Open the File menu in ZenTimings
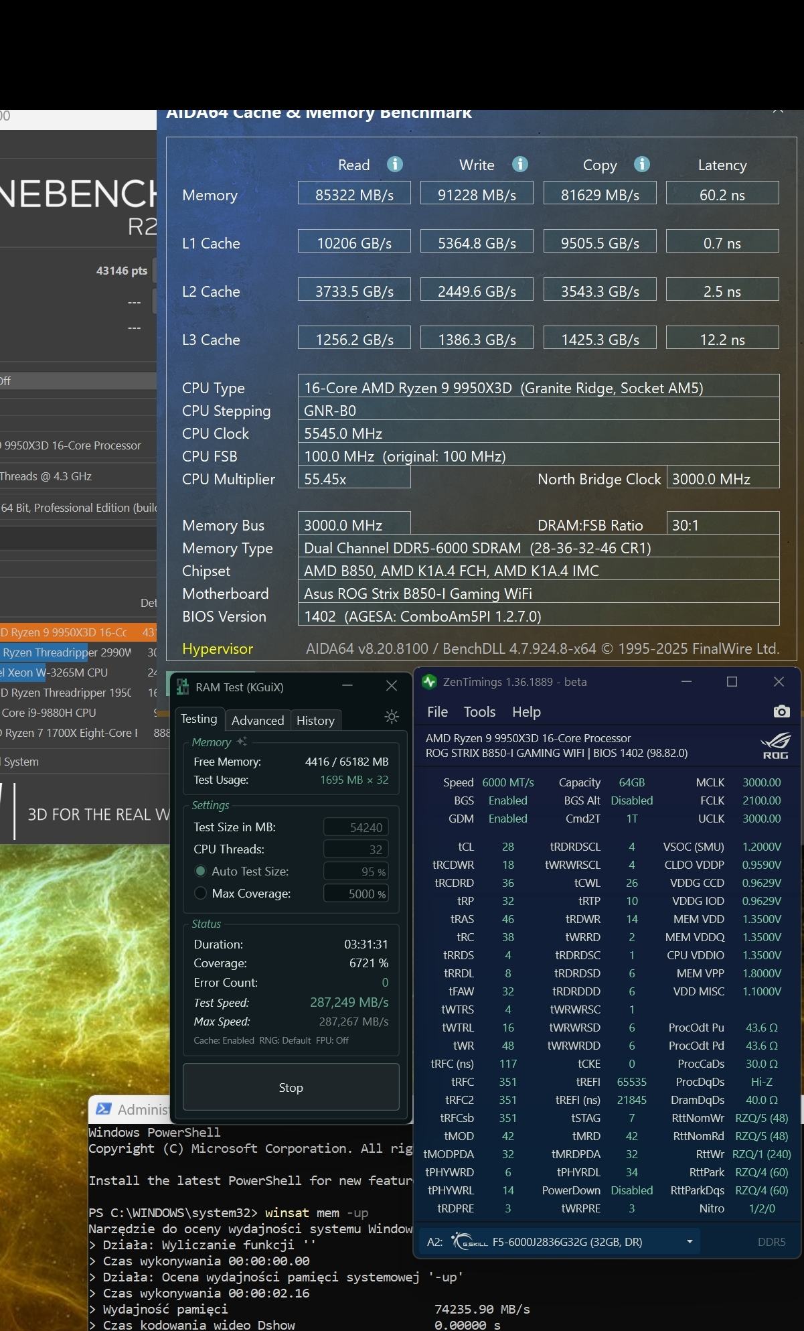Screen dimensions: 804x1331 (438, 712)
